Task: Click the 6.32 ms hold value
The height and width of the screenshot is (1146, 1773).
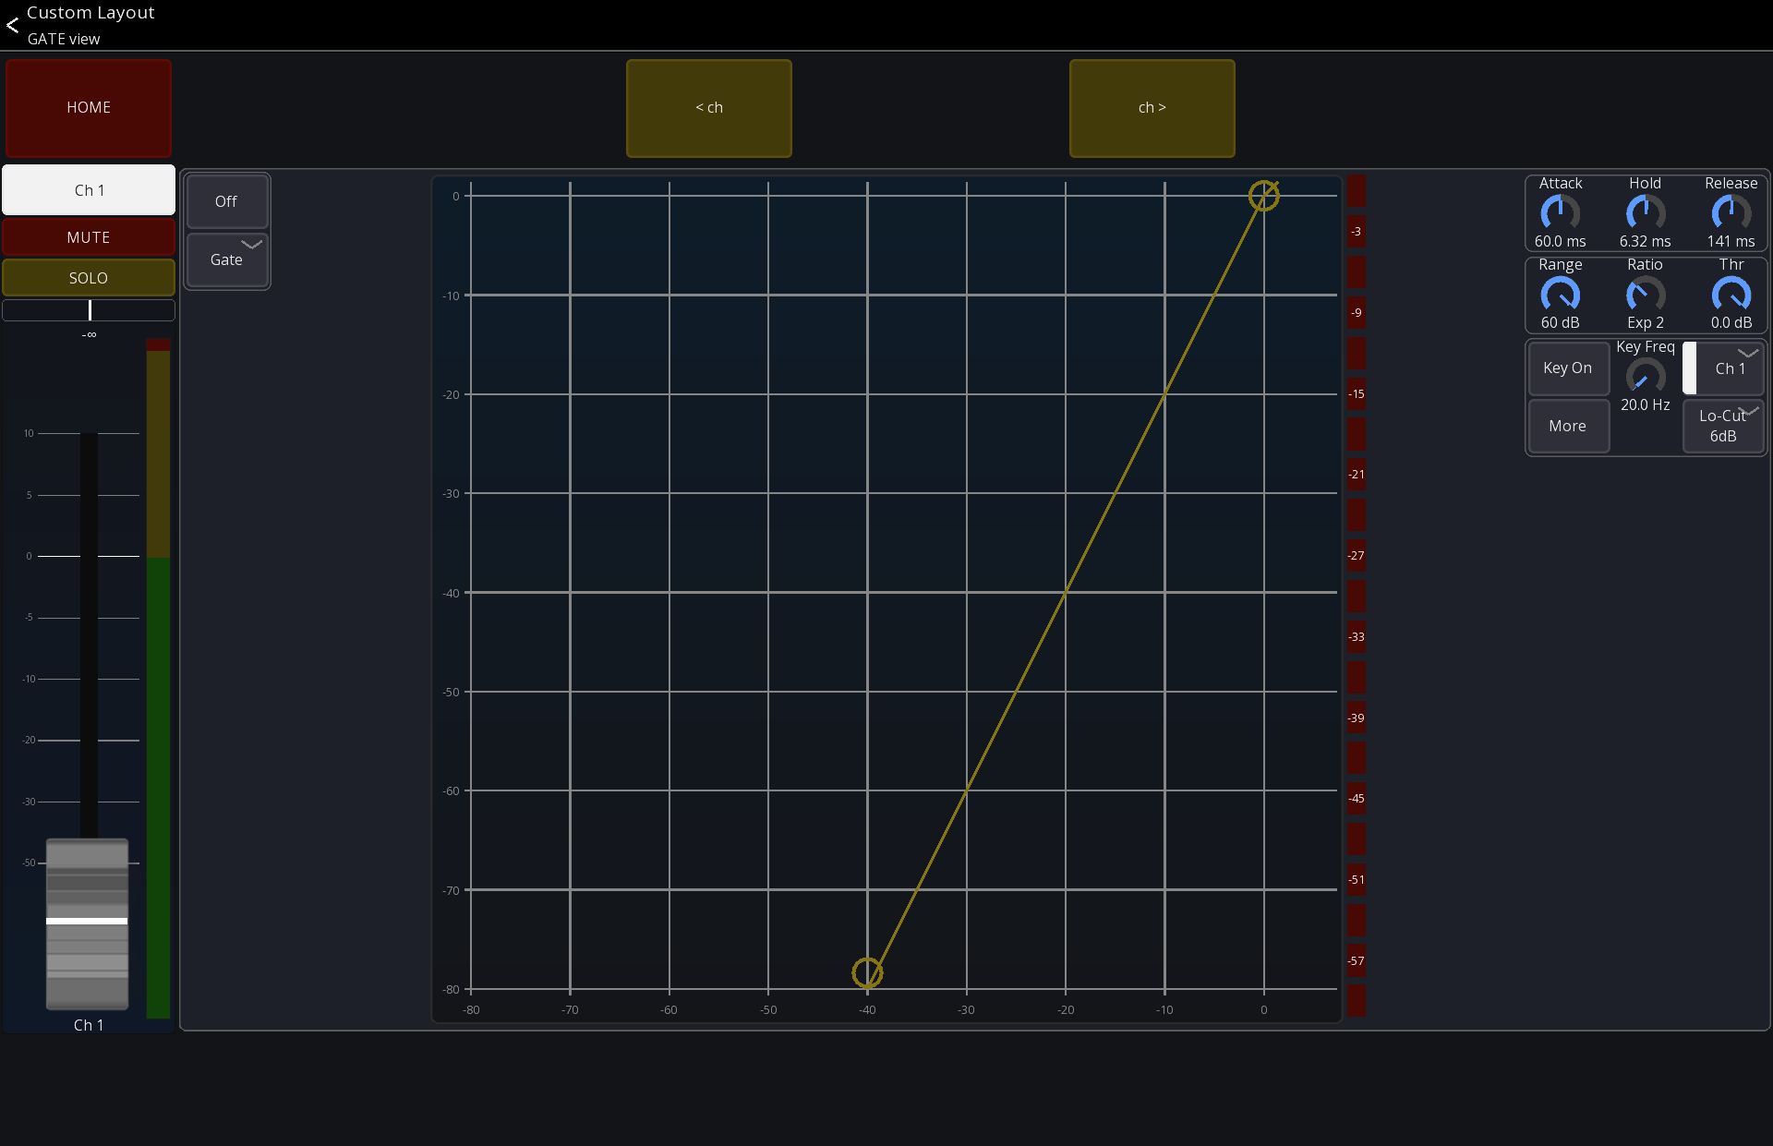Action: (x=1645, y=242)
